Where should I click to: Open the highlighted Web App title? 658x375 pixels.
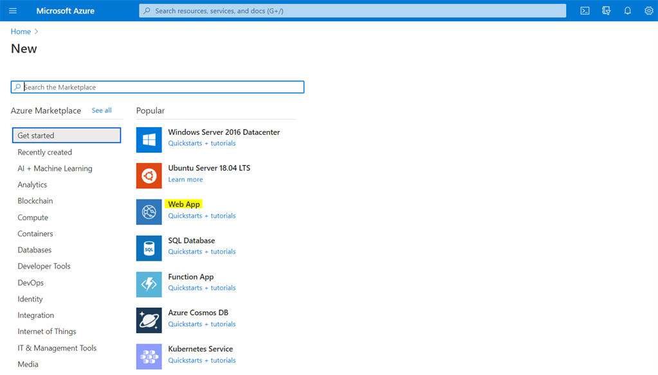click(x=184, y=204)
